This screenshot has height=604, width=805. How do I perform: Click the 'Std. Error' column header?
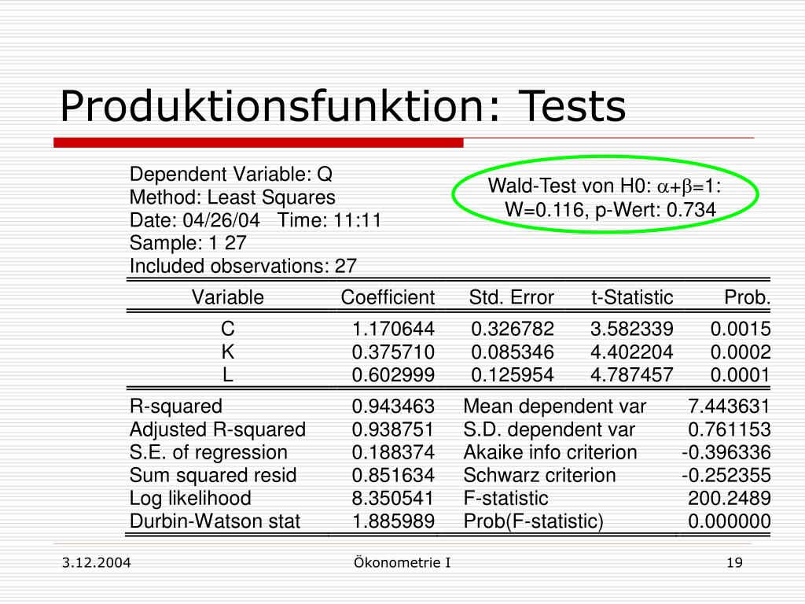511,297
